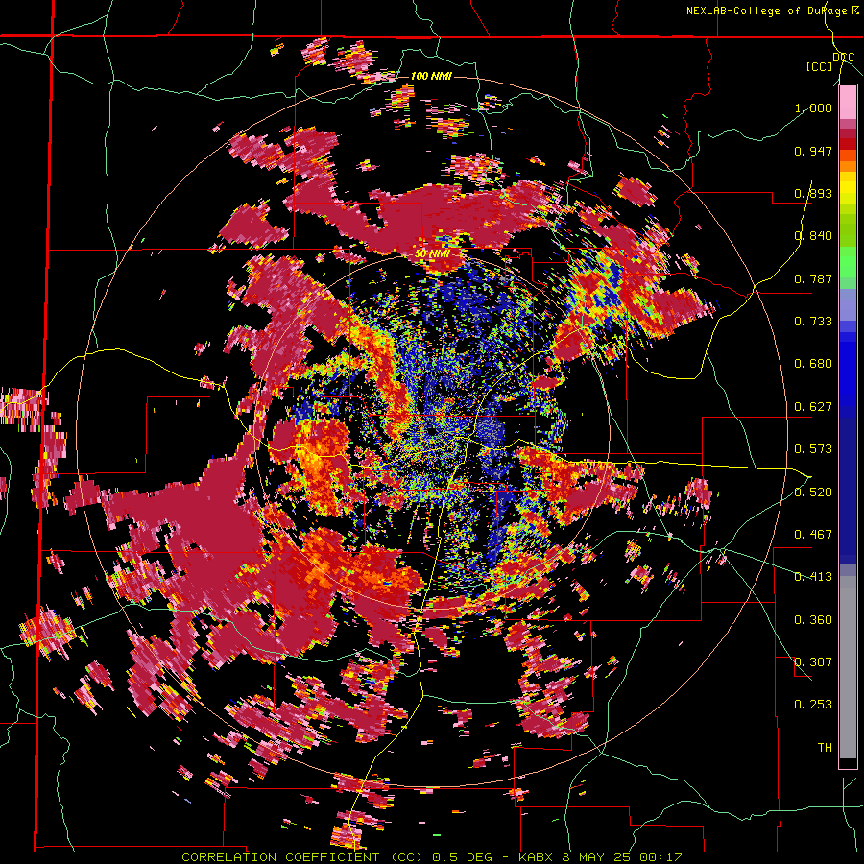
Task: Select the 0.627 legend value
Action: point(813,407)
